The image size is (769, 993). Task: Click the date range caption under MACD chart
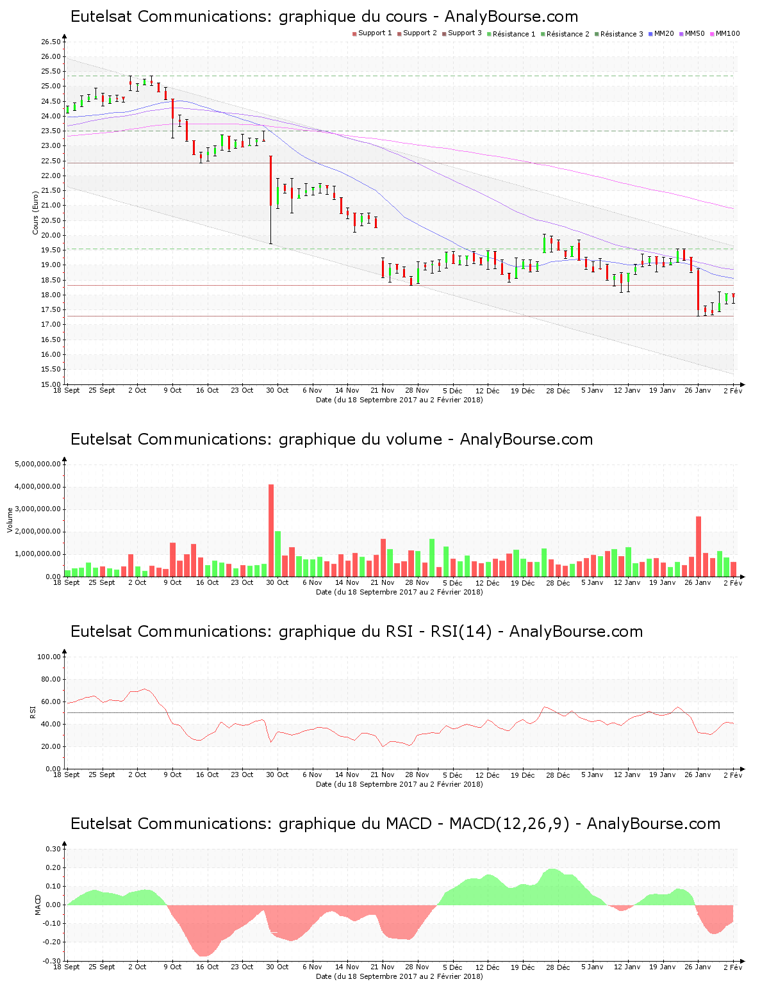(x=399, y=976)
